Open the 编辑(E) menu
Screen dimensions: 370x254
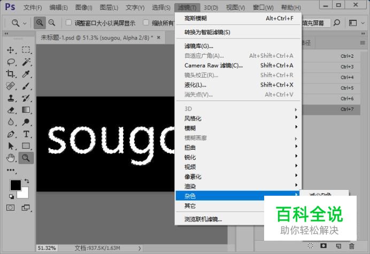click(x=58, y=7)
